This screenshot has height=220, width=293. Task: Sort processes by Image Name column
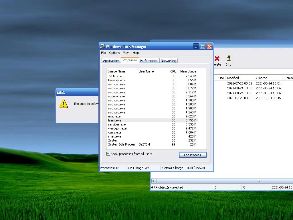point(122,71)
